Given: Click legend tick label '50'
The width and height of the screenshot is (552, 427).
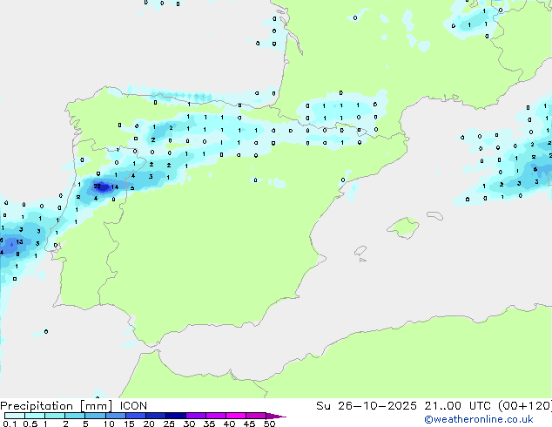Looking at the screenshot, I should coord(269,424).
